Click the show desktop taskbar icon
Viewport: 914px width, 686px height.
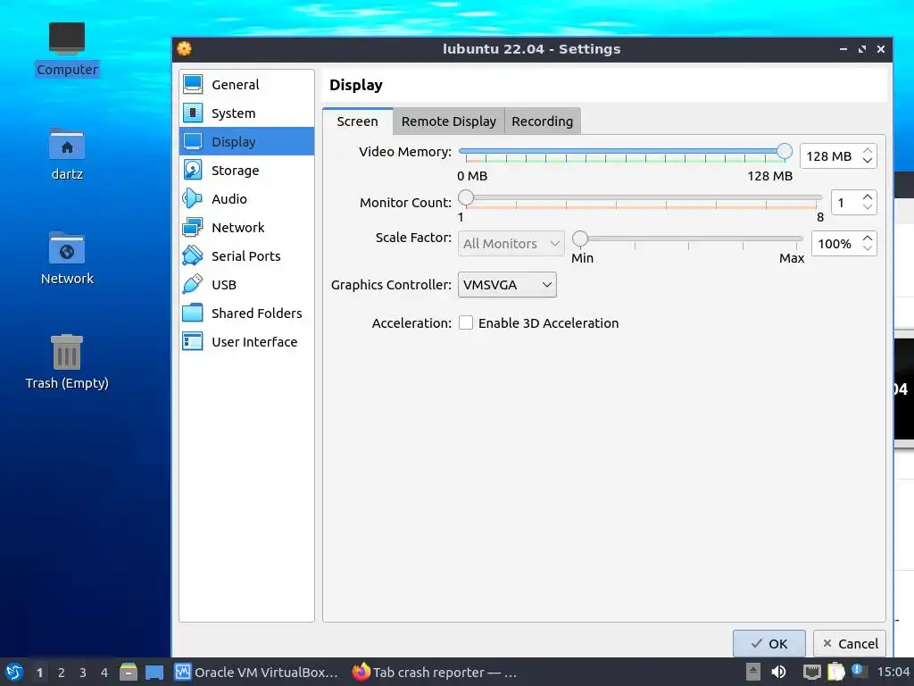tap(154, 672)
